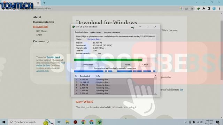
Task: Switch to the Speed Limiter tab
Action: [x=95, y=32]
